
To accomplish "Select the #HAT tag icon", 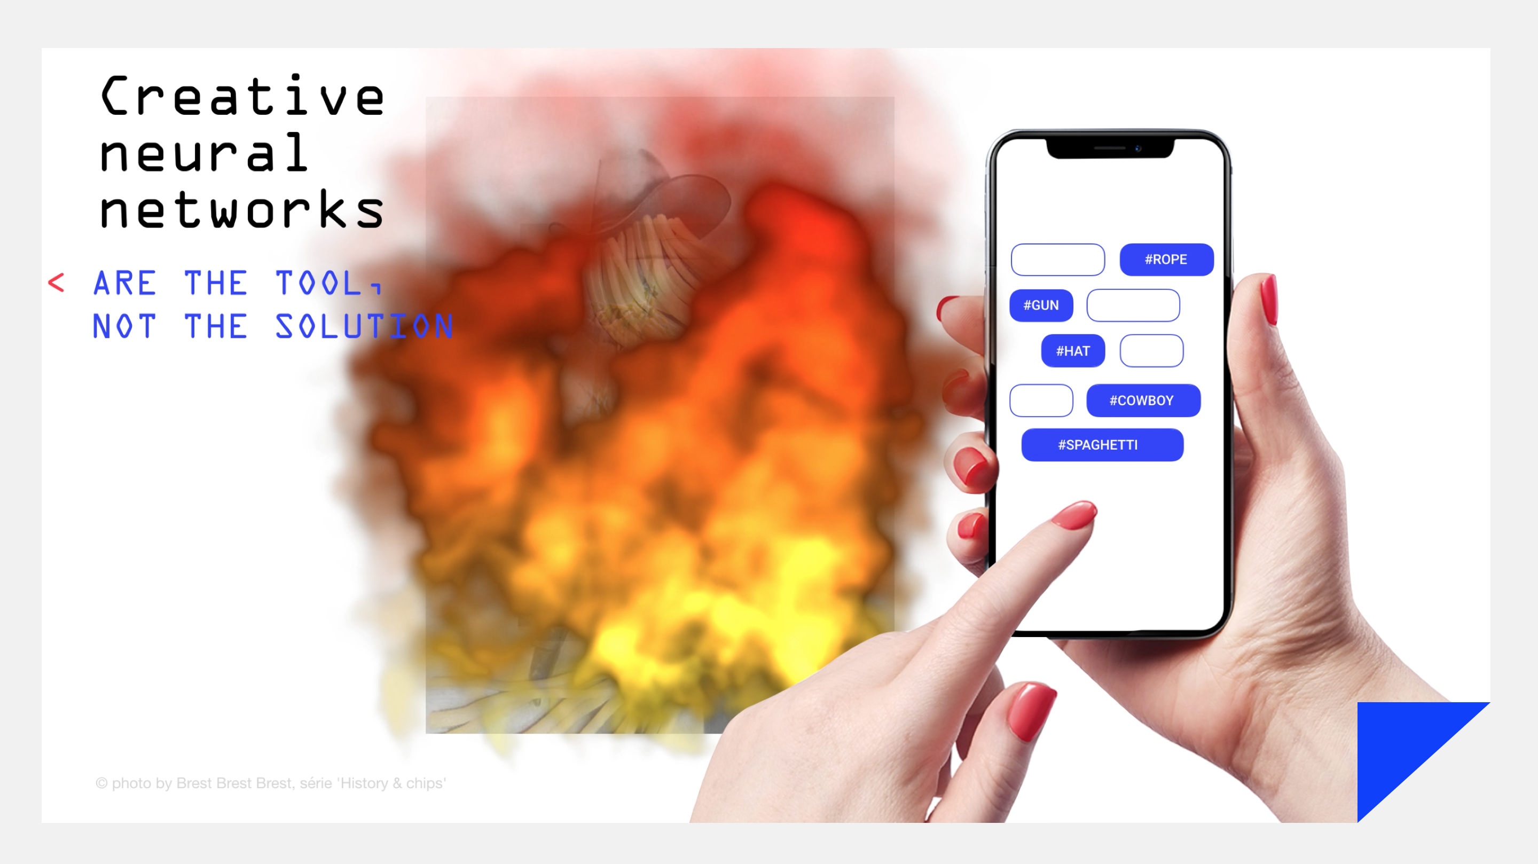I will pyautogui.click(x=1073, y=351).
